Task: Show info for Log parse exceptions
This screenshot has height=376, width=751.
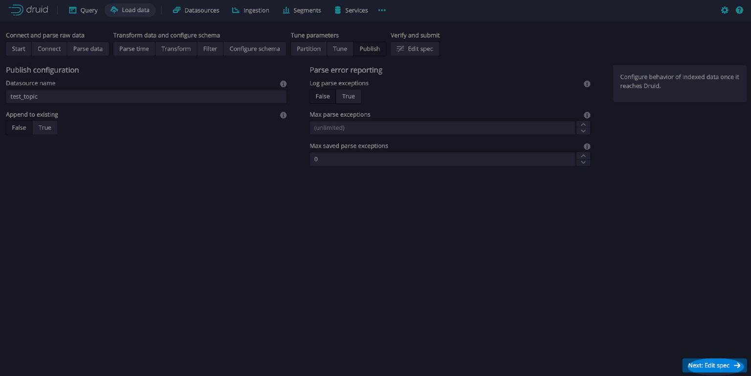Action: (x=587, y=84)
